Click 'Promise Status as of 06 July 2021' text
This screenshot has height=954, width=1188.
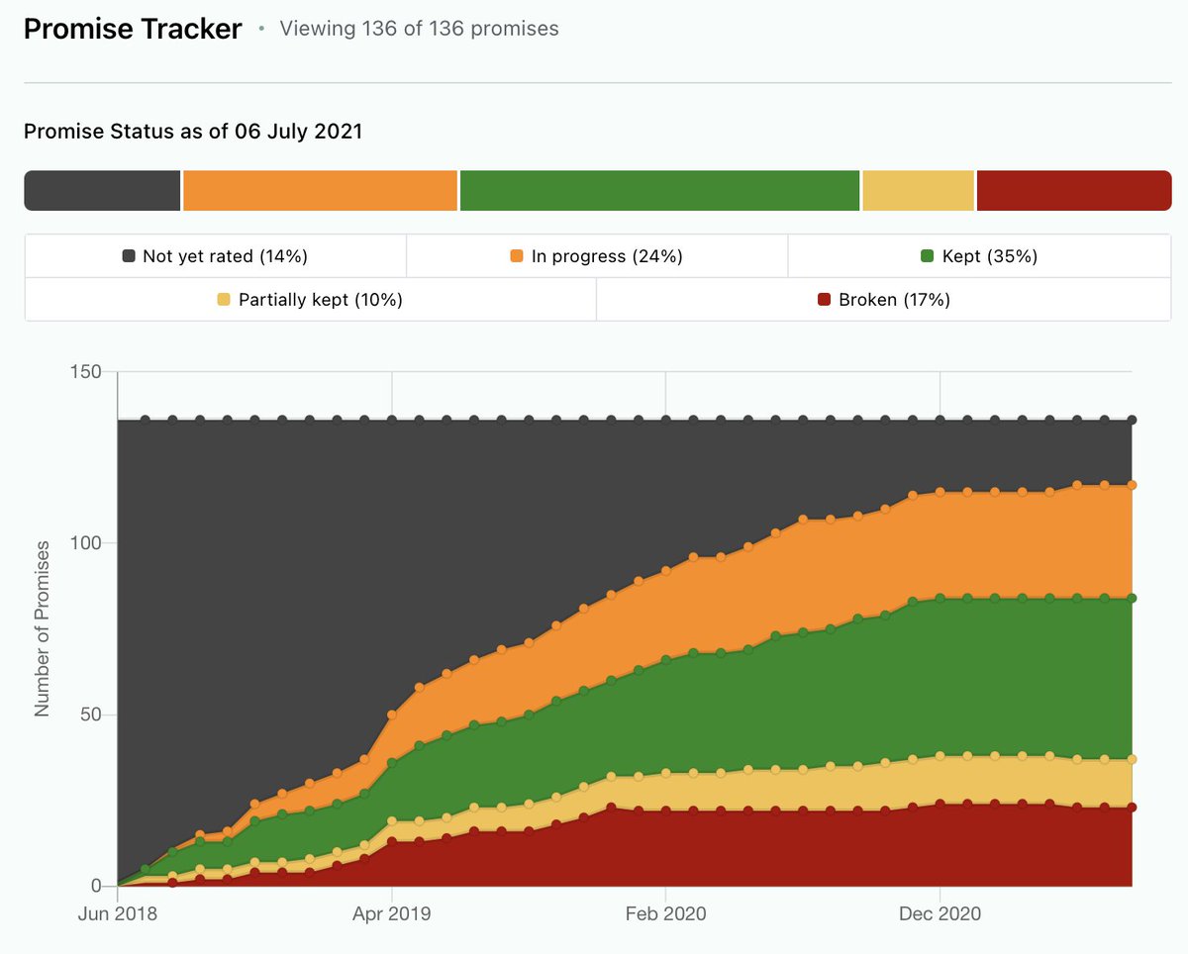pos(193,132)
